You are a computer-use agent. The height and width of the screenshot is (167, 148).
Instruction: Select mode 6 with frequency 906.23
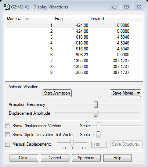pyautogui.click(x=68, y=55)
